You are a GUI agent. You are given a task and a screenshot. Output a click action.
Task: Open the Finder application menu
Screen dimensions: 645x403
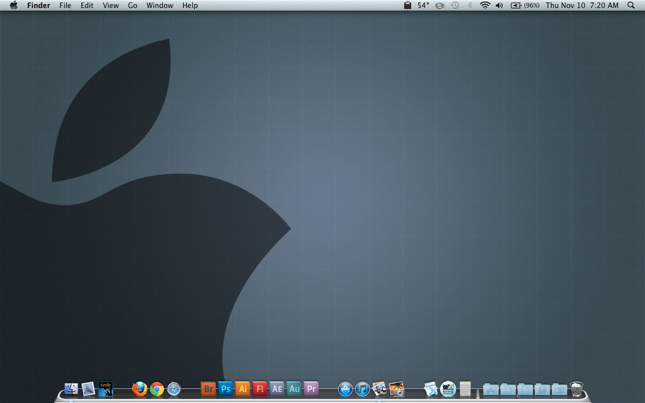[x=39, y=6]
